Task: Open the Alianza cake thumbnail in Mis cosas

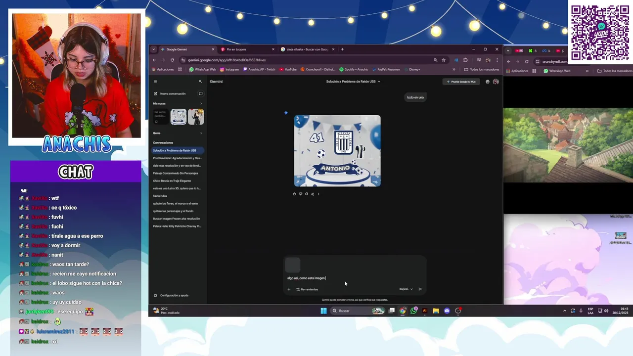Action: point(179,117)
